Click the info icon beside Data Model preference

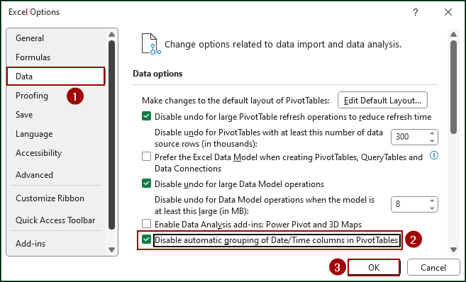434,155
